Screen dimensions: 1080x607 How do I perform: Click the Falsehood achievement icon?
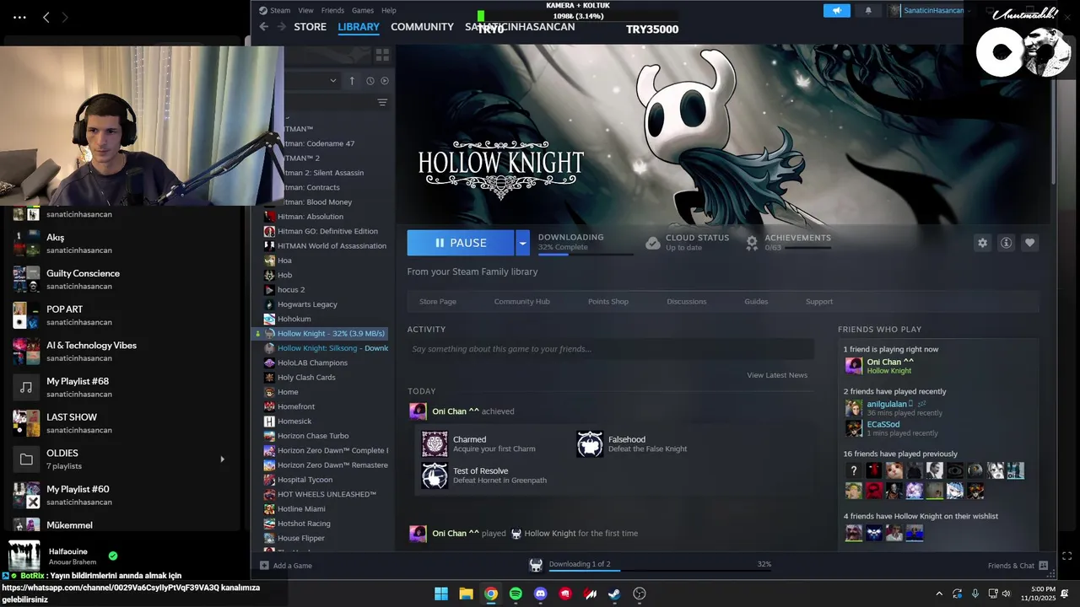point(590,443)
